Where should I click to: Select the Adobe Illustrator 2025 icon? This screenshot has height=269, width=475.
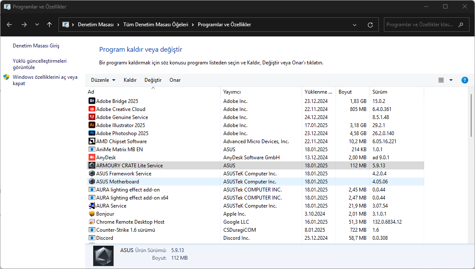tap(92, 125)
